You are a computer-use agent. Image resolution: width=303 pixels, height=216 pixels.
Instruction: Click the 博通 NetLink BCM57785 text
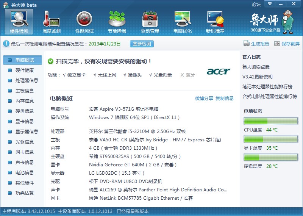[141, 198]
